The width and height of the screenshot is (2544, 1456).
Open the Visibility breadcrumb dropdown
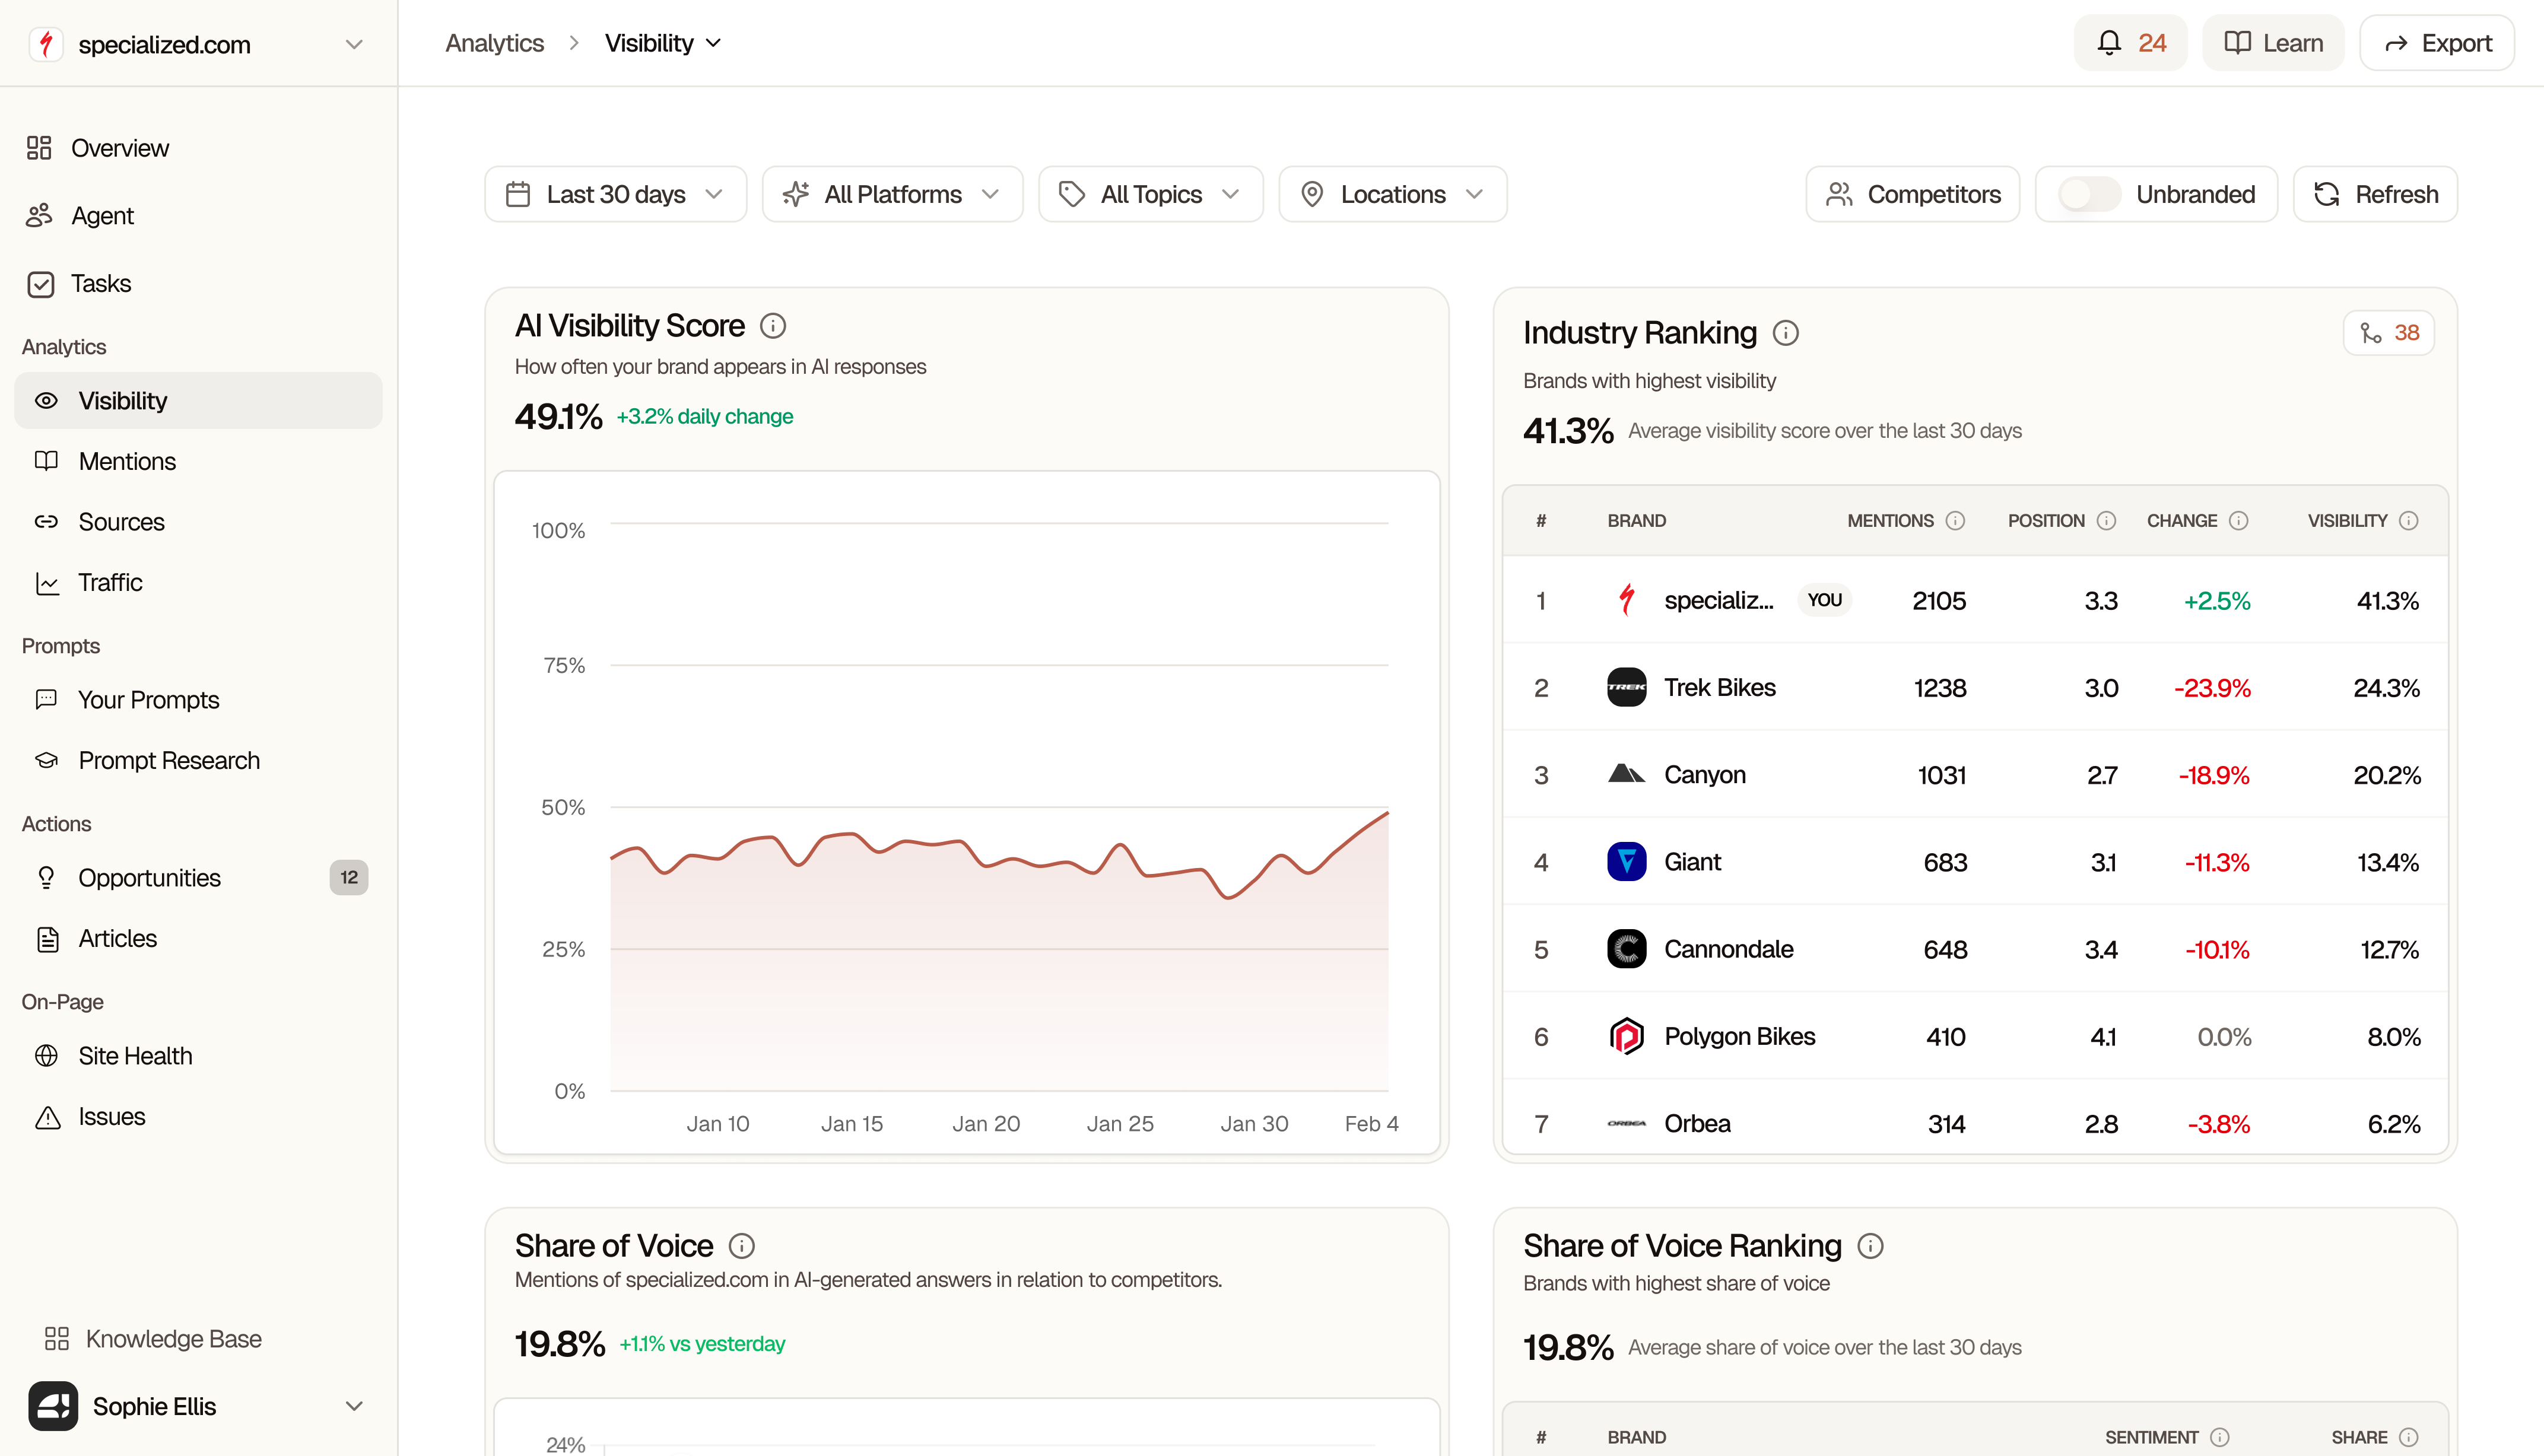[663, 43]
